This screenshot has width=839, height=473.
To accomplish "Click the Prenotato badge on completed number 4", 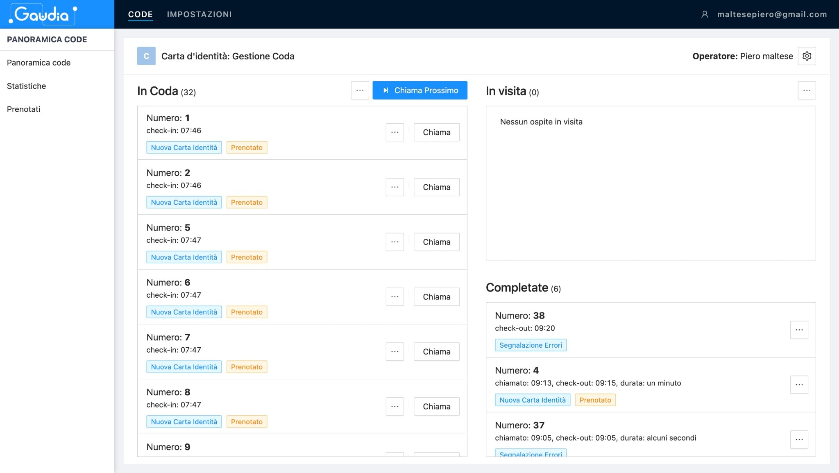I will (595, 400).
